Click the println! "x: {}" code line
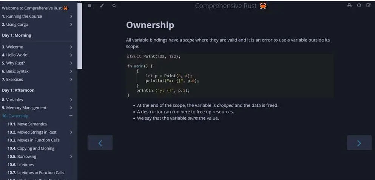This screenshot has height=180, width=375. (x=172, y=80)
